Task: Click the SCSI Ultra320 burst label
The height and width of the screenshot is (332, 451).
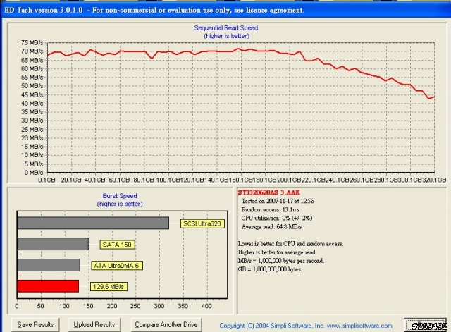Action: [202, 224]
